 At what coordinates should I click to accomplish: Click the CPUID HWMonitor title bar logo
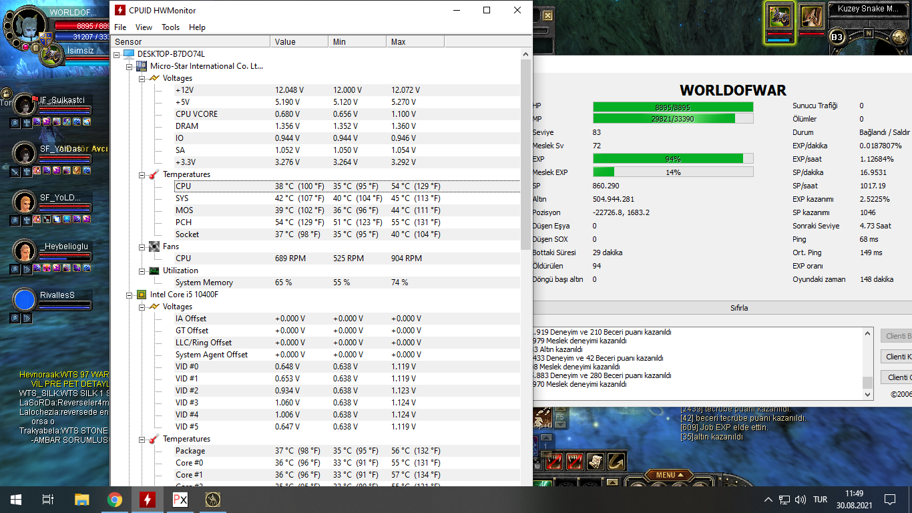tap(120, 11)
